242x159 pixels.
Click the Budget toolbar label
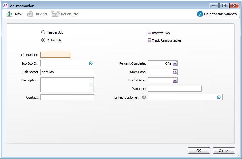click(42, 14)
